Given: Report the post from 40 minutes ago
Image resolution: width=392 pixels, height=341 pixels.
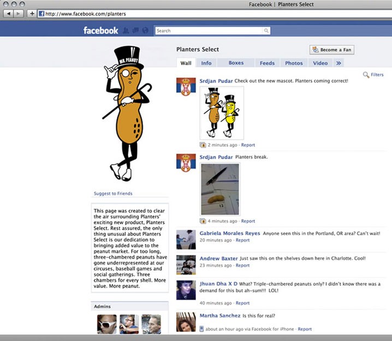Looking at the screenshot, I should (x=242, y=303).
